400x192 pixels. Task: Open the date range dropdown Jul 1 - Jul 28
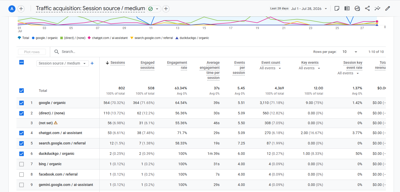click(x=309, y=9)
